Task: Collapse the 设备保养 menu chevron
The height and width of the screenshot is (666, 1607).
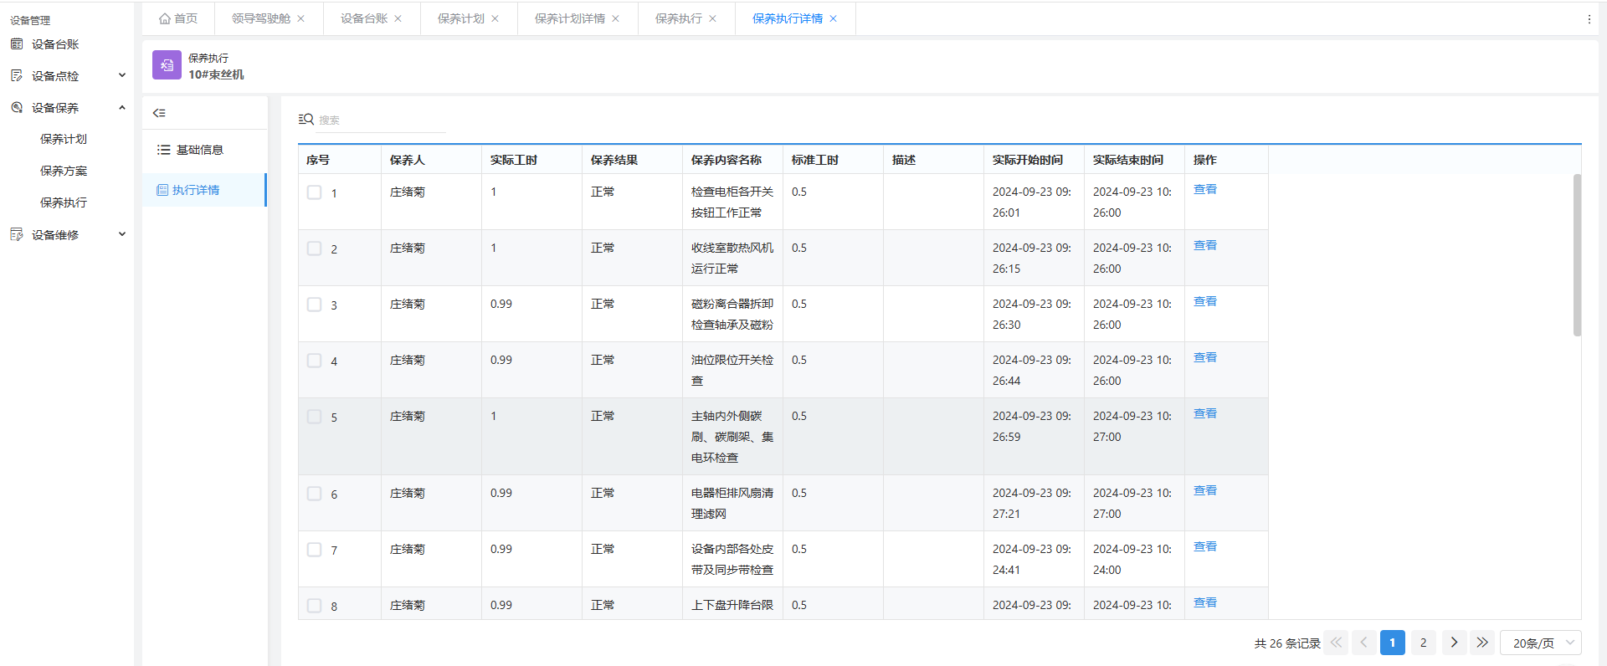Action: click(122, 107)
